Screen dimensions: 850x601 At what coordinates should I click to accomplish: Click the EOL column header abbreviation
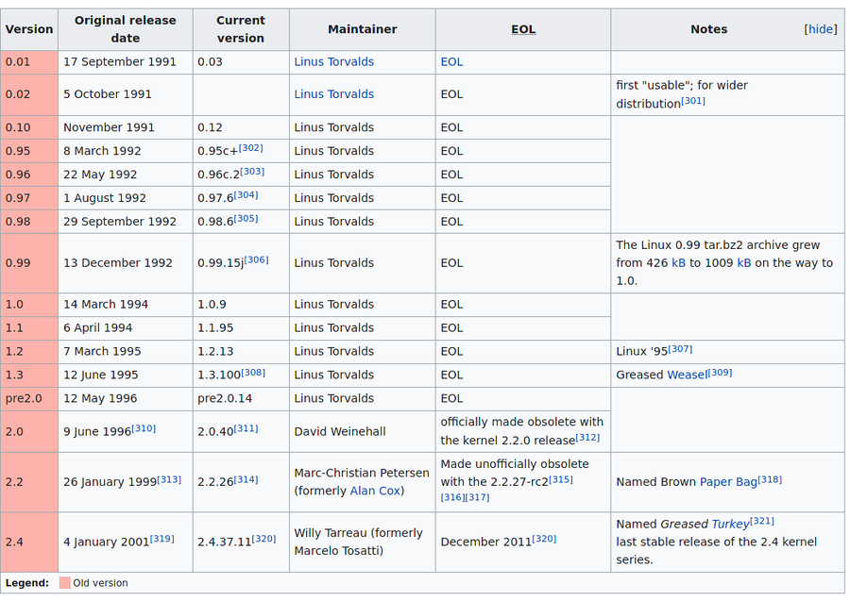[x=523, y=29]
